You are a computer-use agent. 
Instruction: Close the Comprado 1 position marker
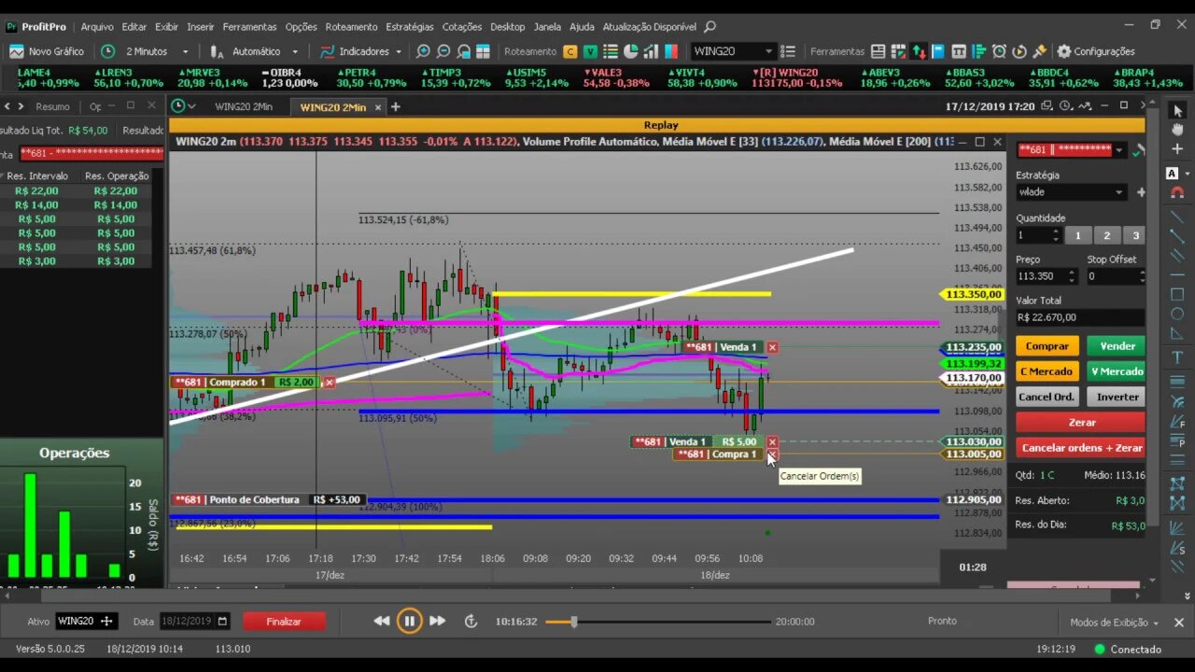[x=329, y=382]
